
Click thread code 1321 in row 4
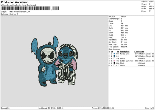(137, 61)
